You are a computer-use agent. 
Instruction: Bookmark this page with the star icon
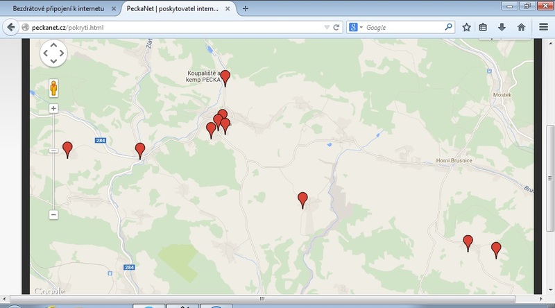pyautogui.click(x=466, y=27)
